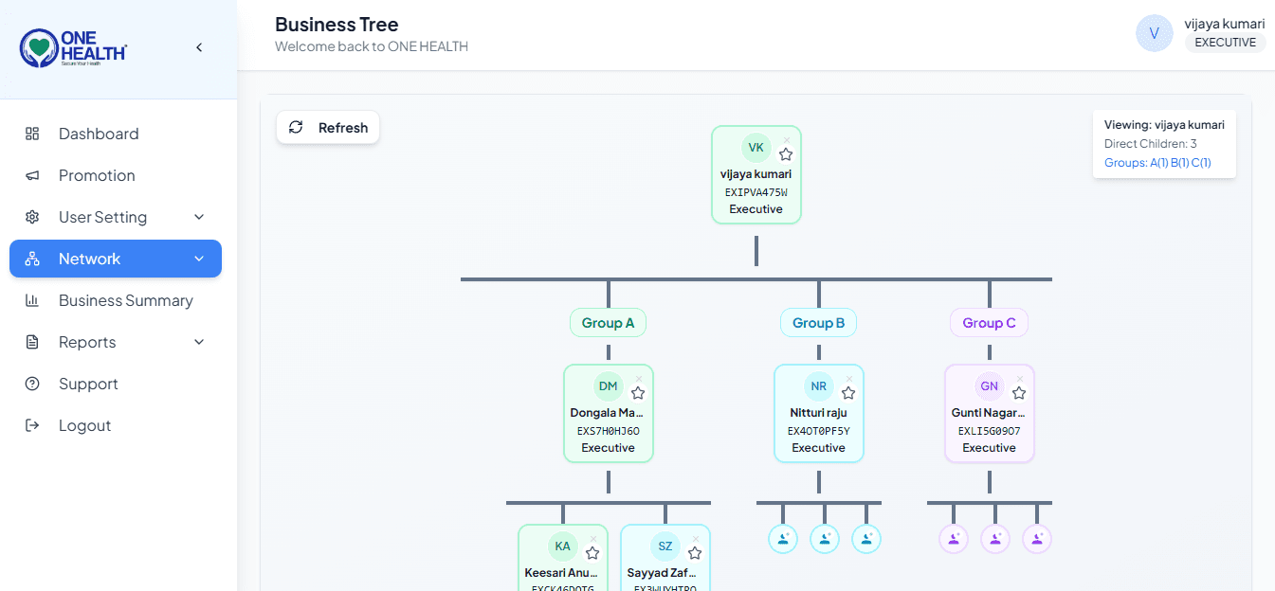Click the User Setting gear icon

(x=32, y=217)
